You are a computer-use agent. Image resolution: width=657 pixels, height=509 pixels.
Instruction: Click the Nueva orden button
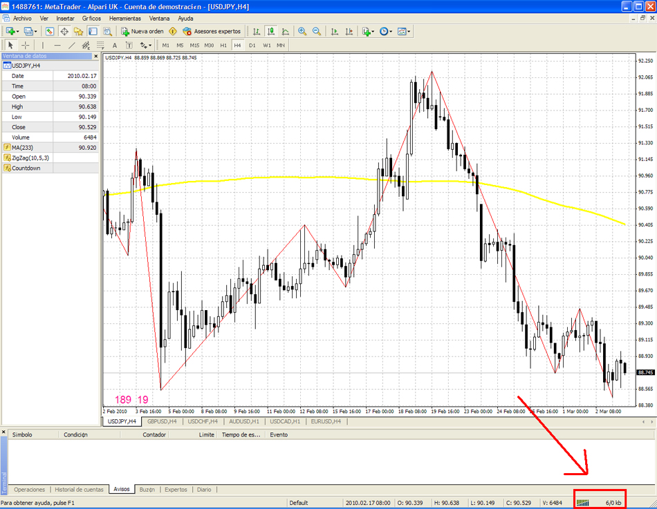pyautogui.click(x=142, y=31)
